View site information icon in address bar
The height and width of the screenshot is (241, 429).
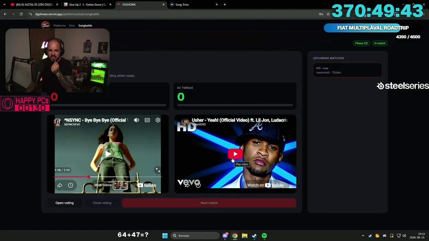tap(31, 14)
